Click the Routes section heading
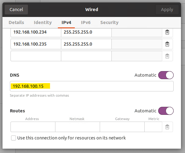 [x=17, y=111]
